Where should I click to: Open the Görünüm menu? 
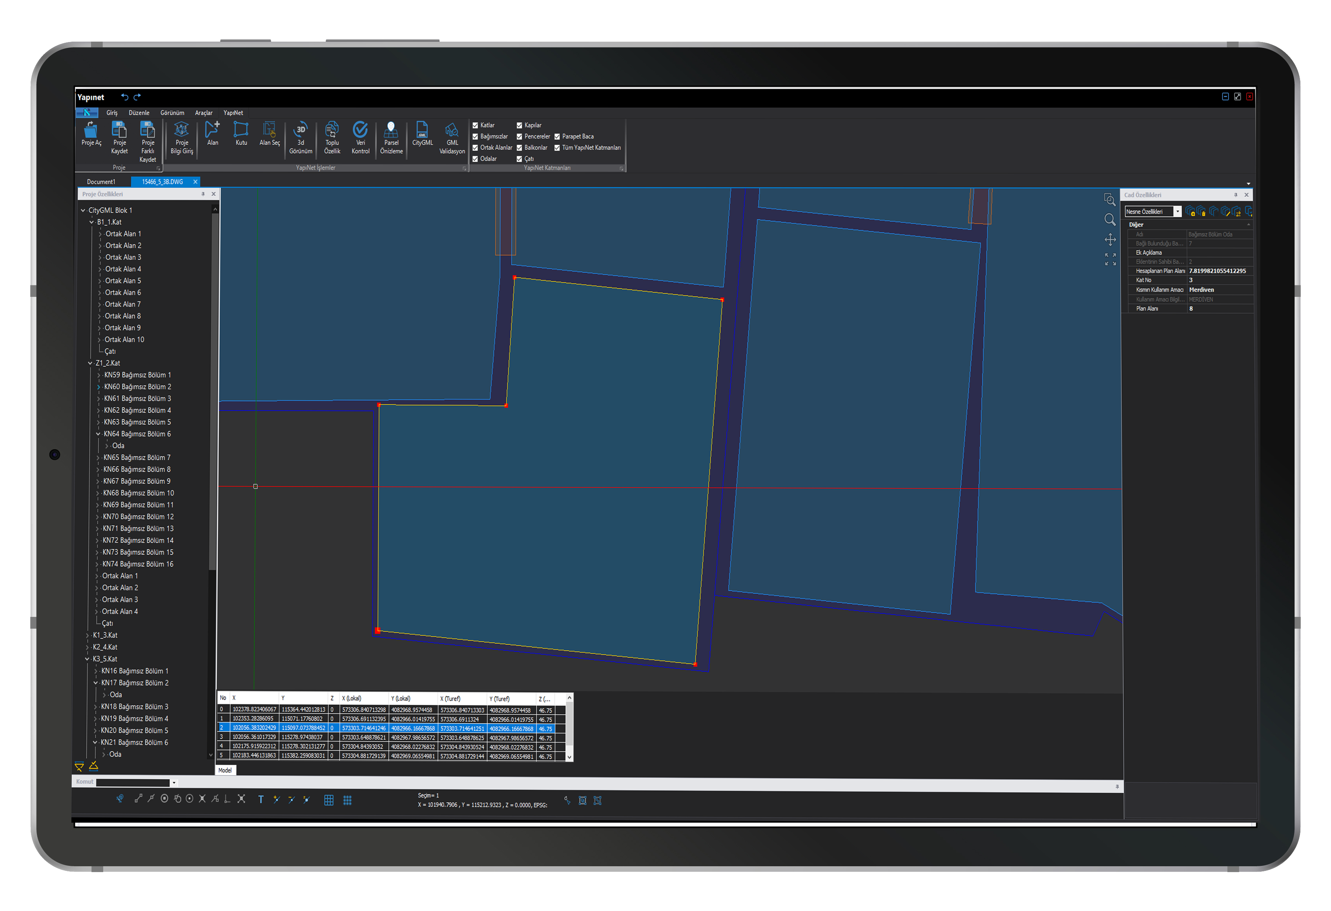[172, 113]
